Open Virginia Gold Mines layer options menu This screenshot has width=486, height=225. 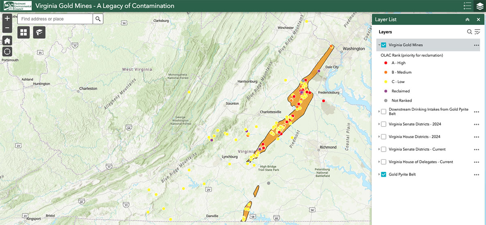pos(476,45)
